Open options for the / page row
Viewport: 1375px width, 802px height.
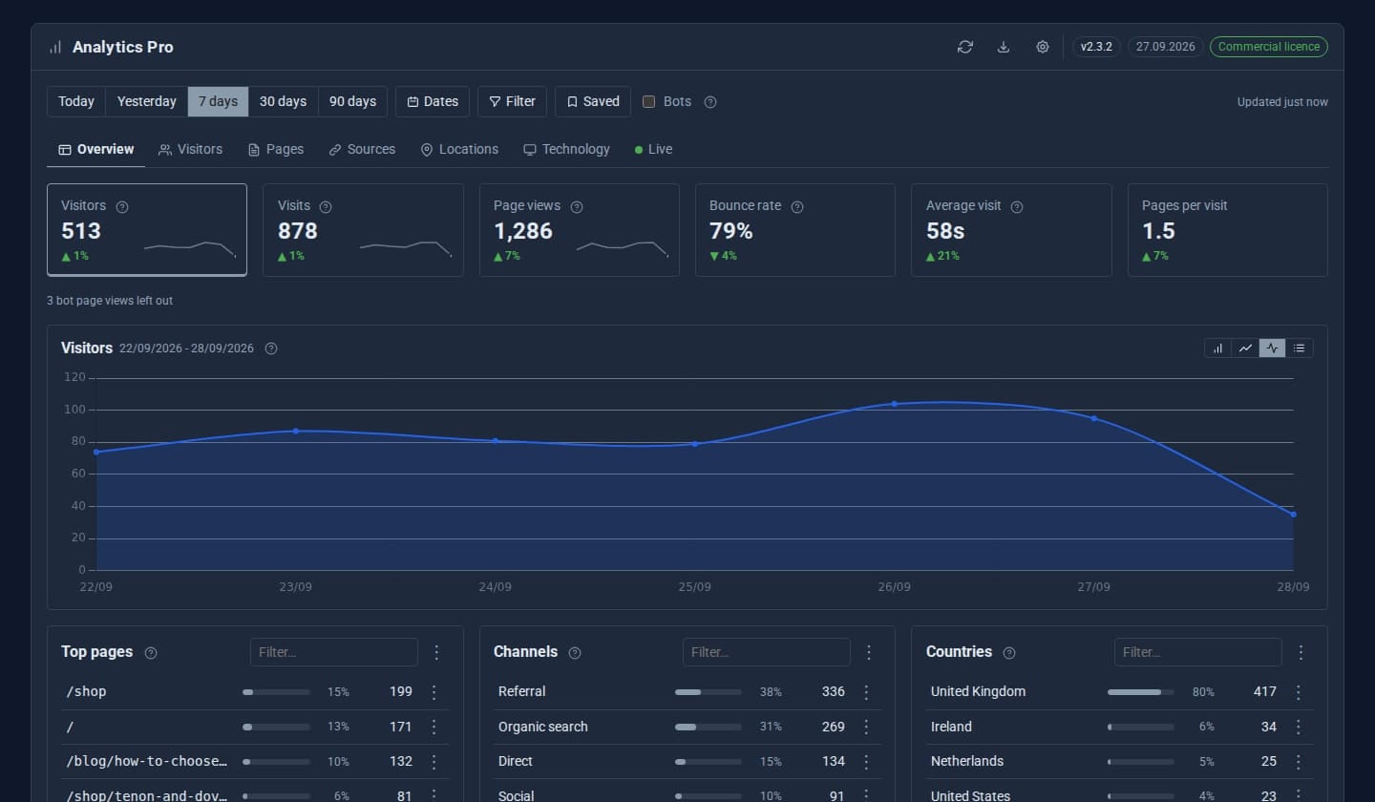(x=434, y=727)
